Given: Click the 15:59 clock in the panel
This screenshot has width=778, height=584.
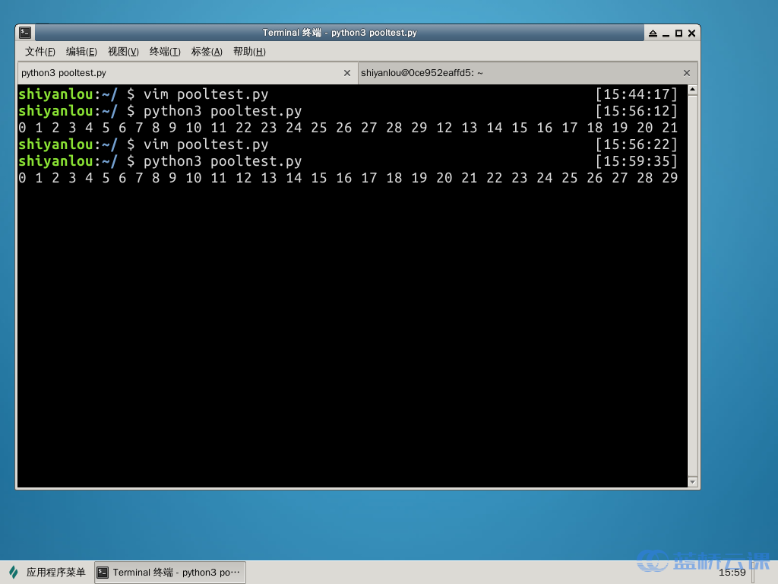Looking at the screenshot, I should pos(732,573).
